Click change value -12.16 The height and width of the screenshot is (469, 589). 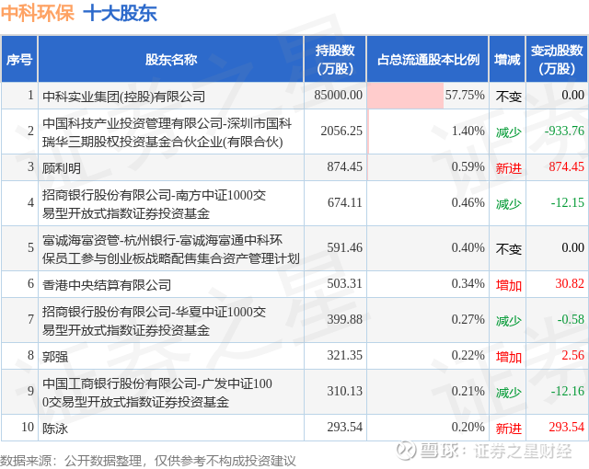[x=567, y=391]
